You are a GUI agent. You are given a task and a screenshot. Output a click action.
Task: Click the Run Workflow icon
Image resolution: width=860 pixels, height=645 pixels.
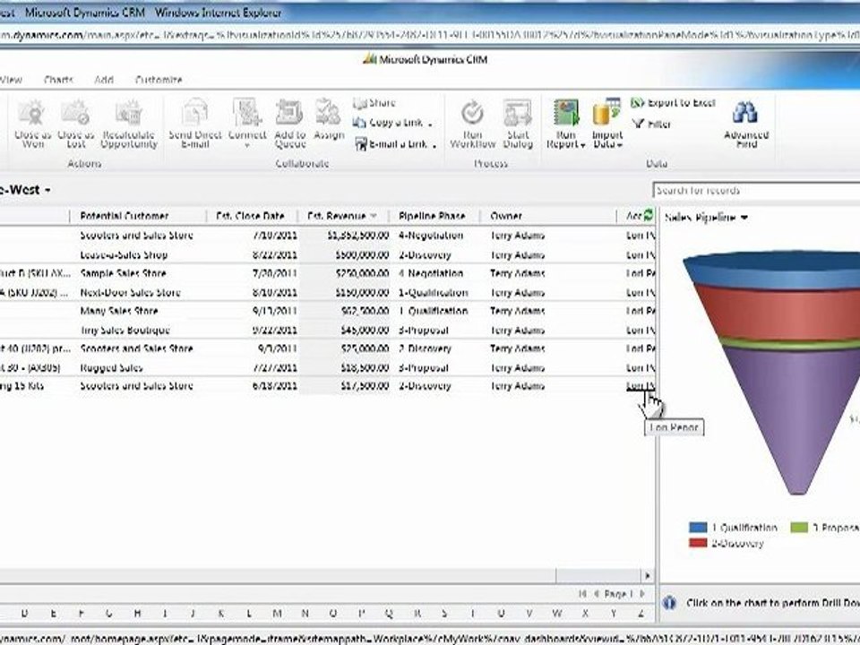point(472,113)
